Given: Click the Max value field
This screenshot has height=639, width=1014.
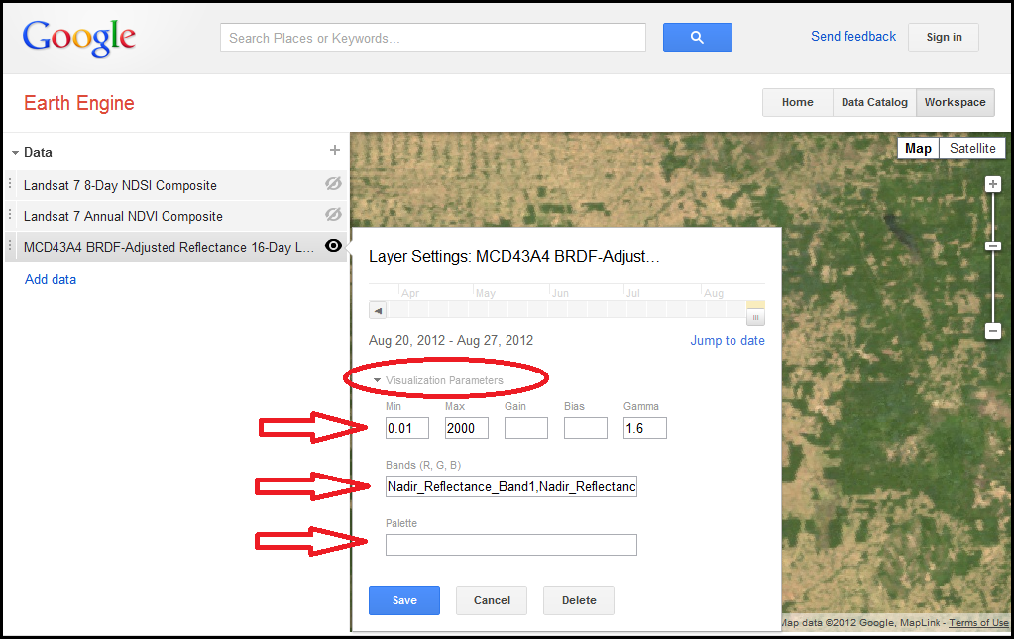Looking at the screenshot, I should (466, 428).
